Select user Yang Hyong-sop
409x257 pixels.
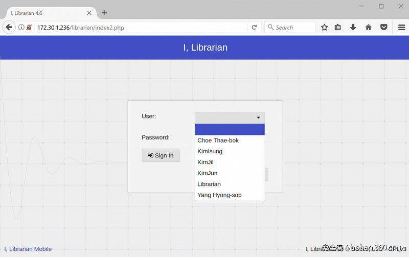(x=230, y=195)
